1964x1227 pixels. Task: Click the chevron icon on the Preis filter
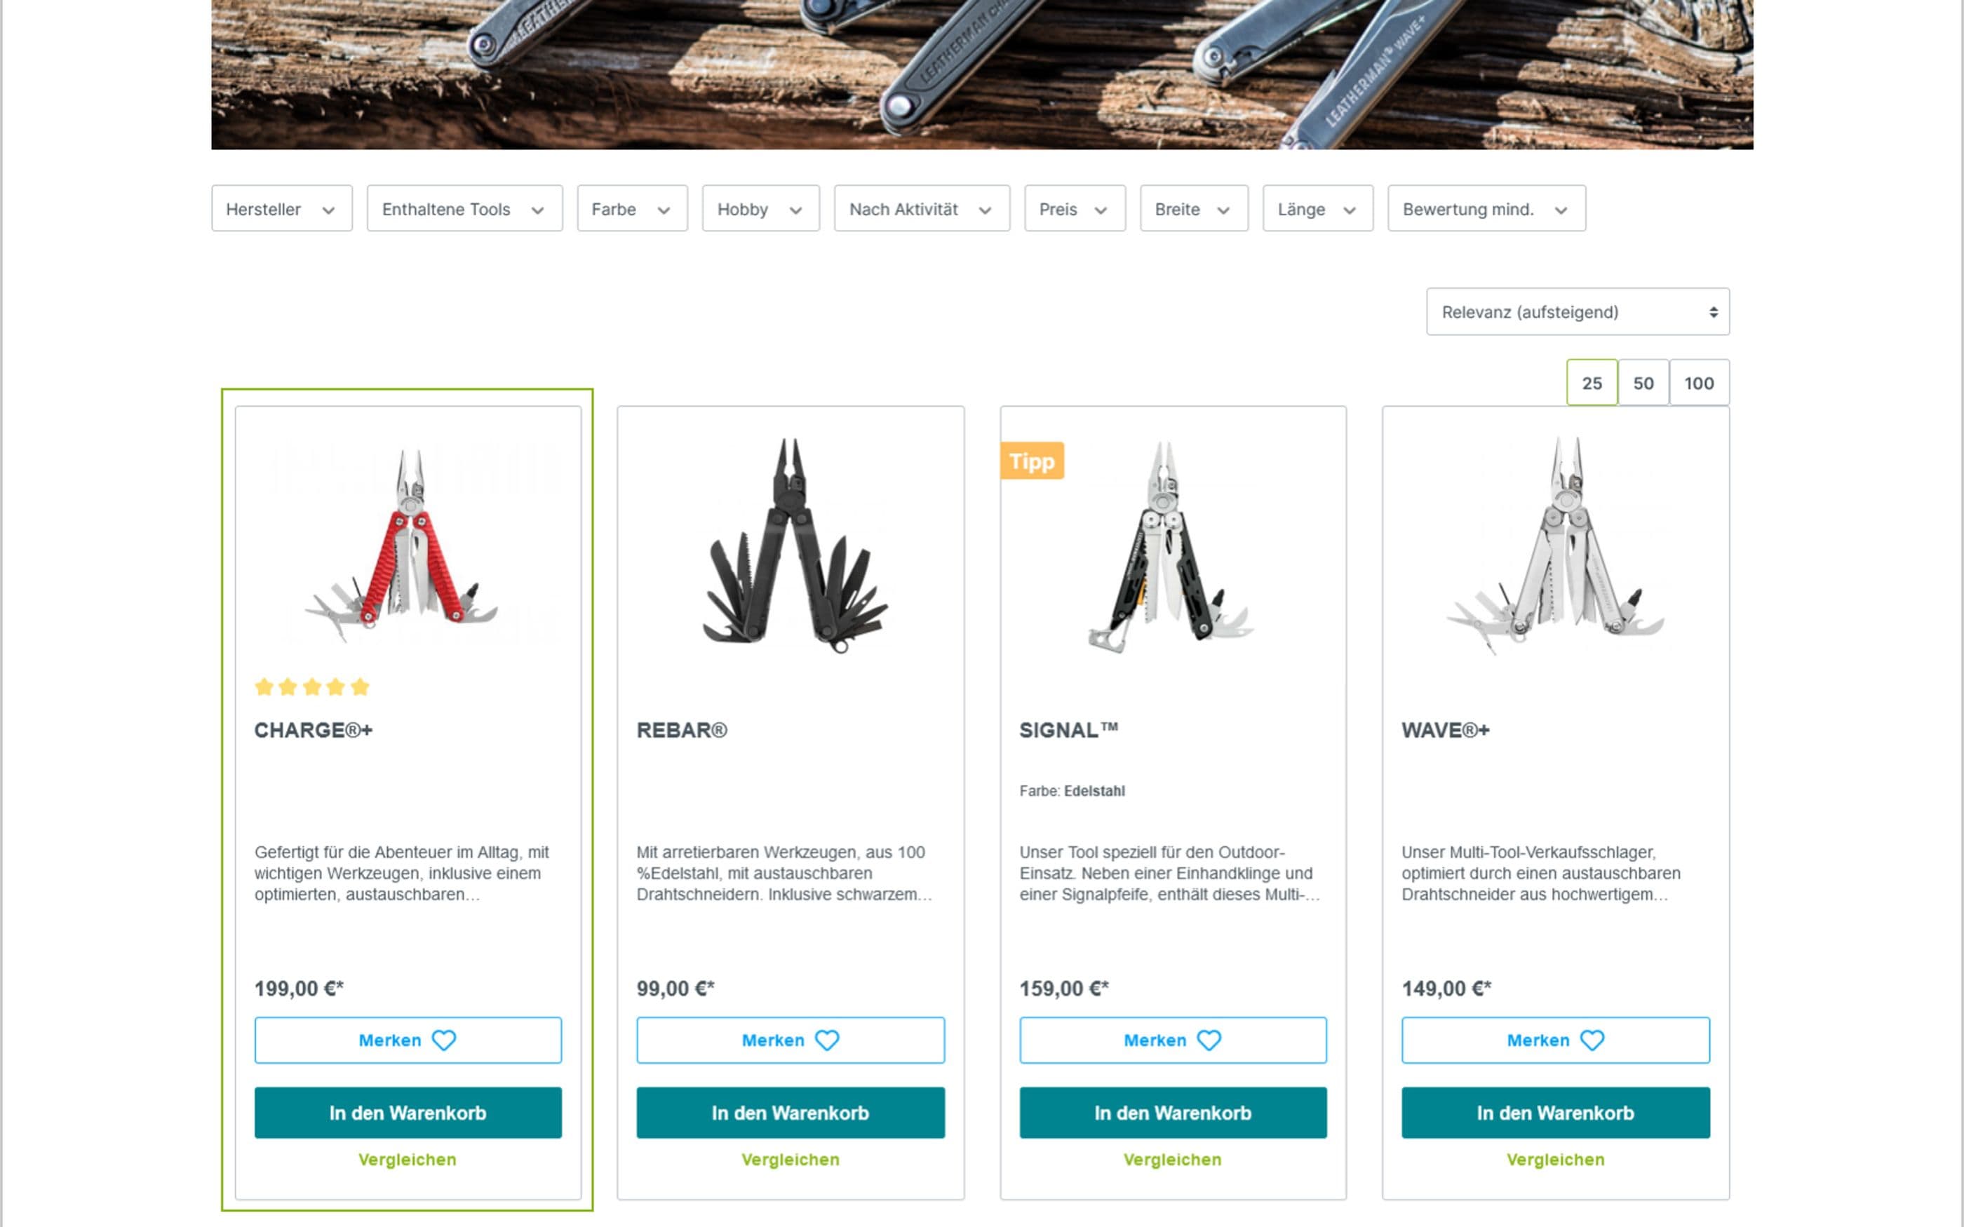1101,210
